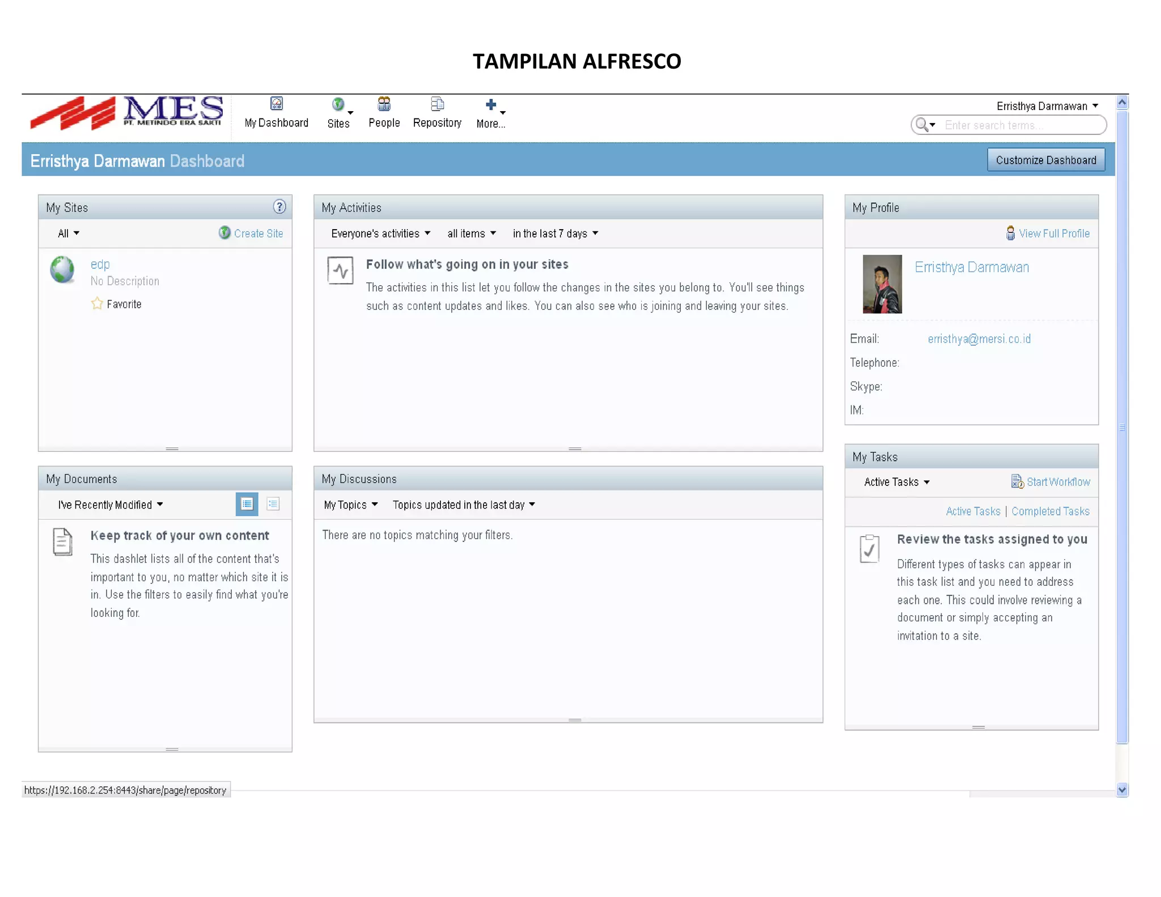The image size is (1161, 897).
Task: Open Topics updated in the last day dropdown
Action: pyautogui.click(x=464, y=505)
